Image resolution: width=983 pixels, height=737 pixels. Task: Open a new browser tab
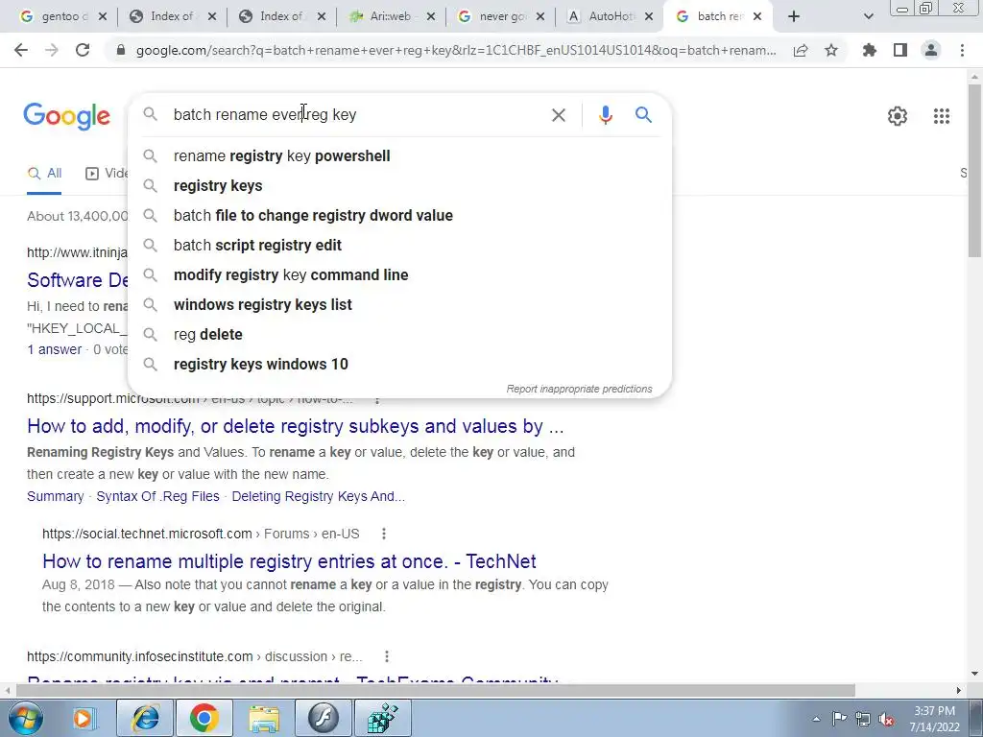(794, 16)
